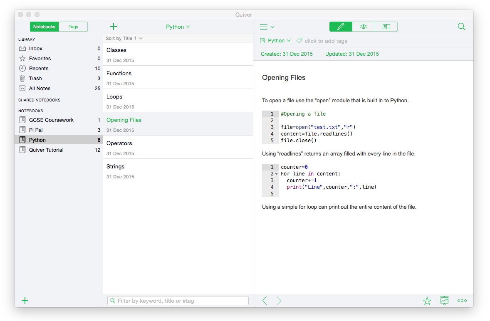
Task: Click in the filter by keyword field
Action: coord(178,301)
